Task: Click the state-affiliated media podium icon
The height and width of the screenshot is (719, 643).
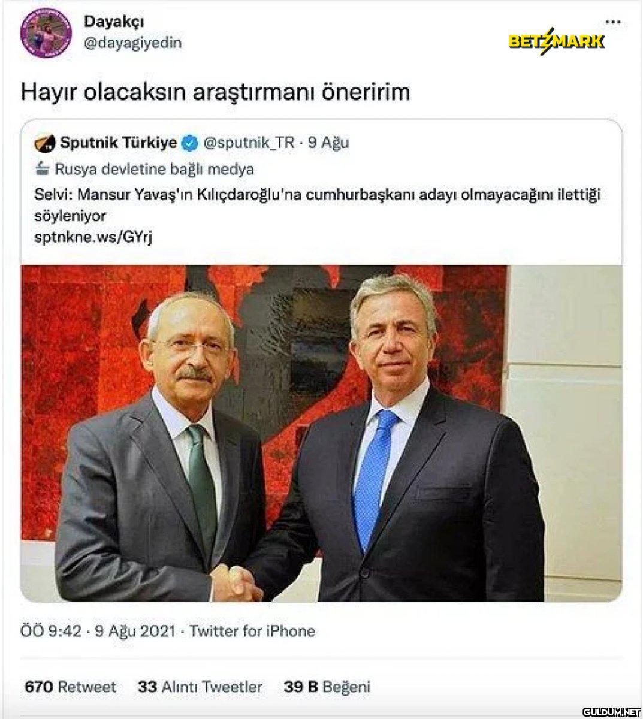Action: click(x=43, y=169)
